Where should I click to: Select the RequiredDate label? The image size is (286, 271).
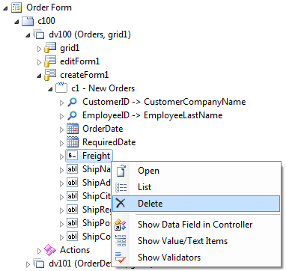[x=109, y=142]
